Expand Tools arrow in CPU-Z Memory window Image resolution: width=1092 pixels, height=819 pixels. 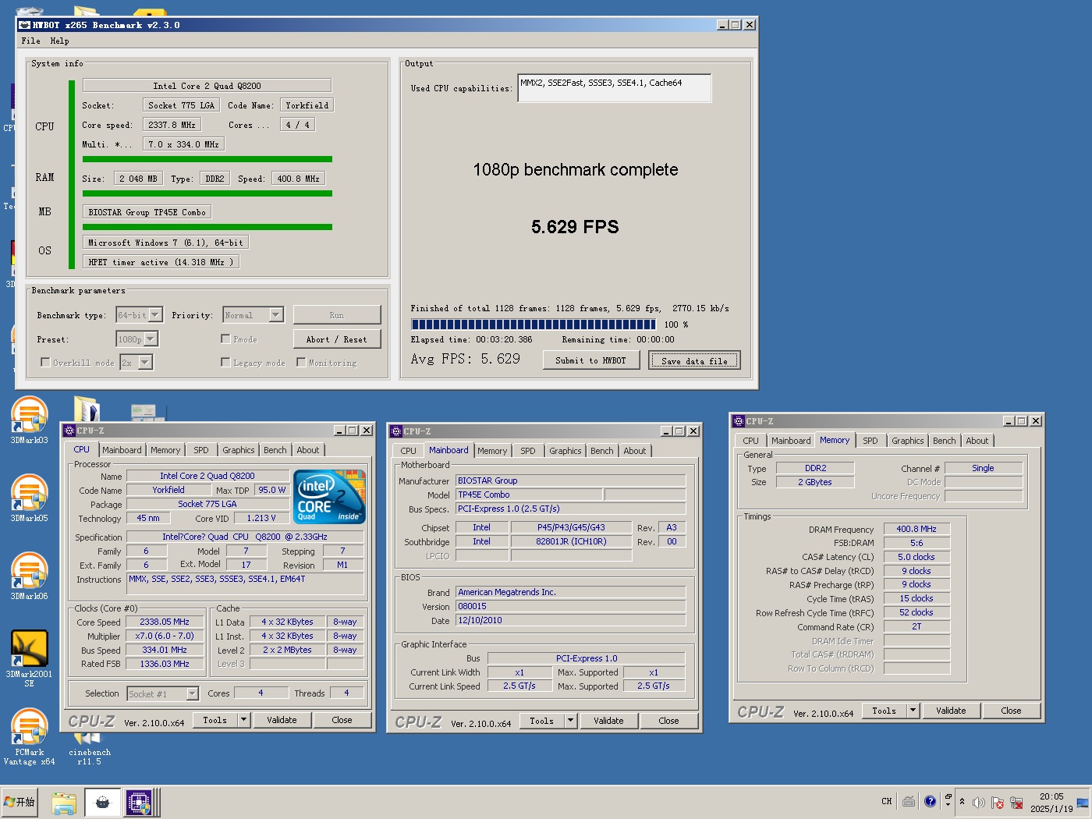click(913, 711)
